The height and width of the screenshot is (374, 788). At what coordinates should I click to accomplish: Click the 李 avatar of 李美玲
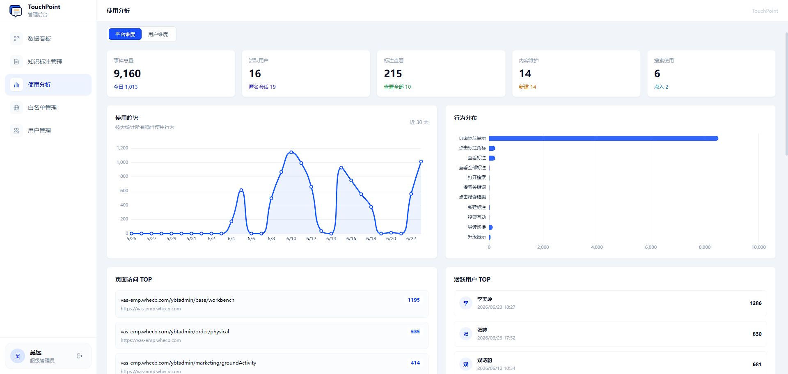point(466,303)
